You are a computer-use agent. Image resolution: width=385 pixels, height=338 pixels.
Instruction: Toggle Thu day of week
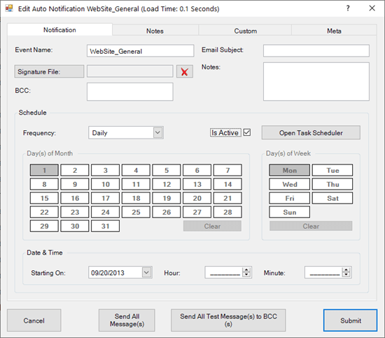point(332,184)
